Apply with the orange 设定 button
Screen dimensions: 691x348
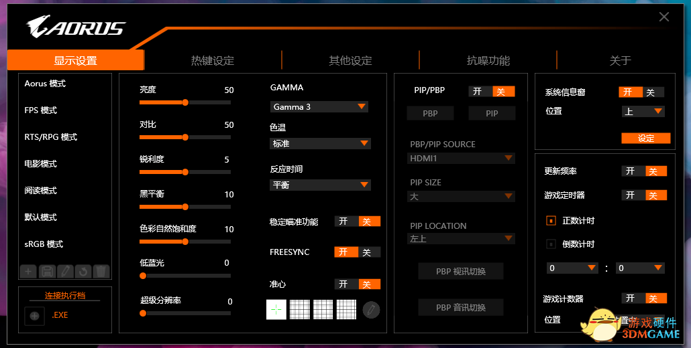point(645,139)
